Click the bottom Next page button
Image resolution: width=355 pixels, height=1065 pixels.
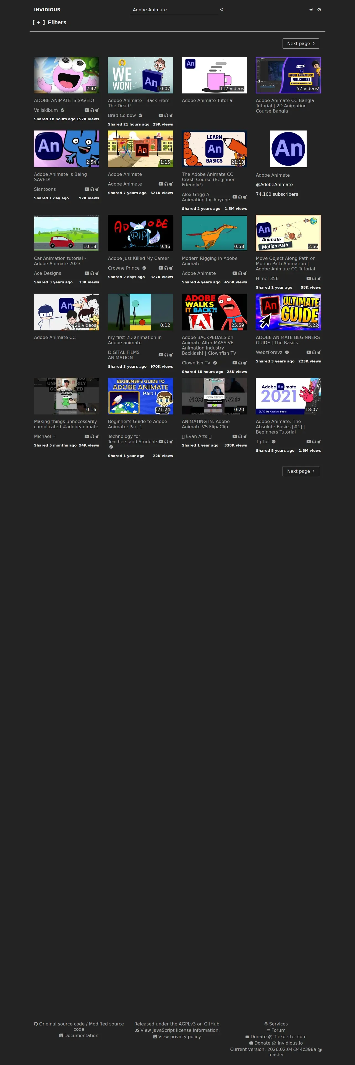coord(301,471)
